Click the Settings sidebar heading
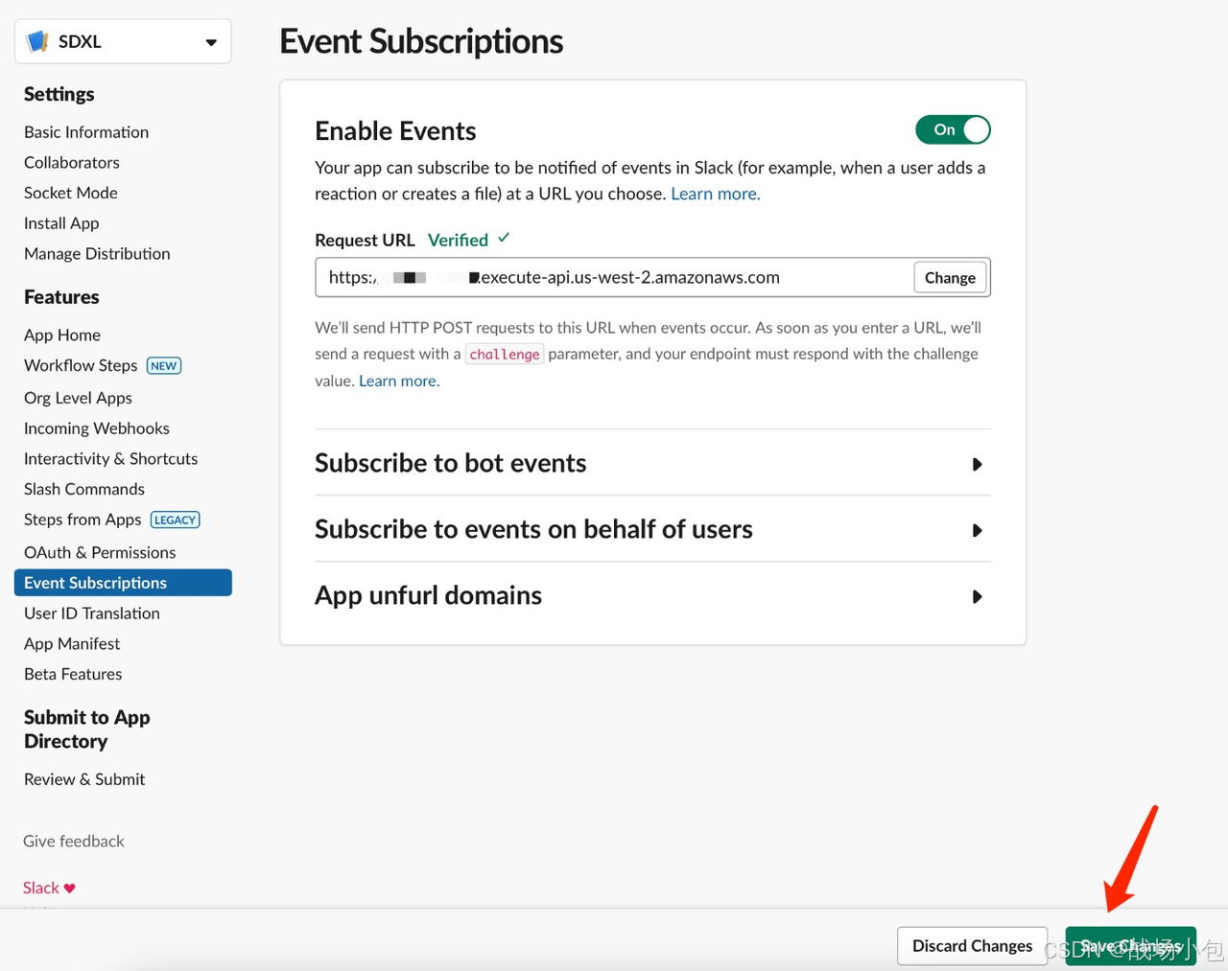This screenshot has width=1228, height=971. click(x=59, y=94)
